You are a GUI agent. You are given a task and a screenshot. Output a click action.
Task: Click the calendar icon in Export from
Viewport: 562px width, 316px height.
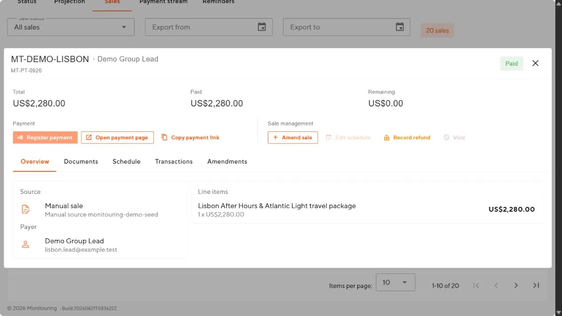click(262, 27)
